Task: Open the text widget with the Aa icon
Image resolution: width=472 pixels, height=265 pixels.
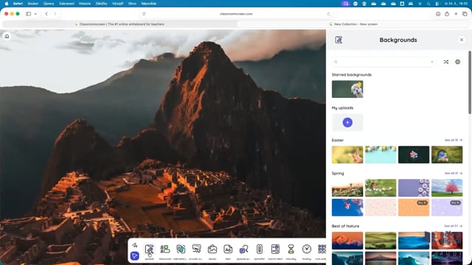Action: (x=228, y=250)
